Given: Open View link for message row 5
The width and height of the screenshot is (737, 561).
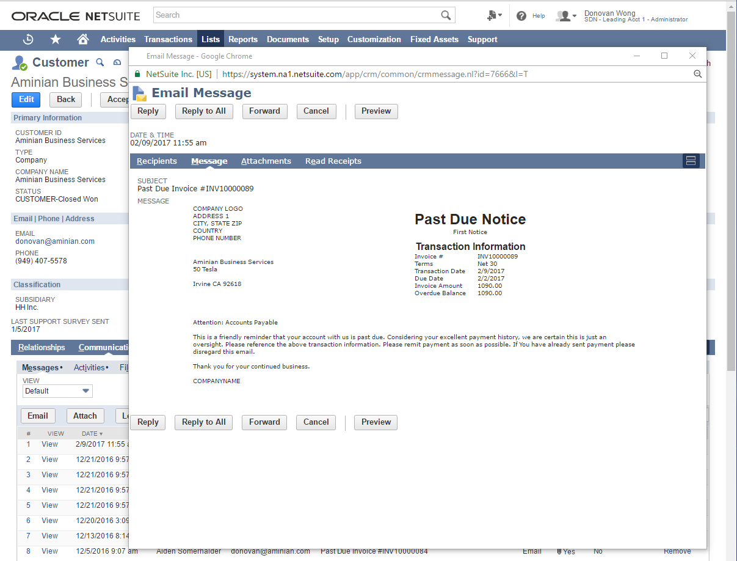Looking at the screenshot, I should (x=49, y=505).
